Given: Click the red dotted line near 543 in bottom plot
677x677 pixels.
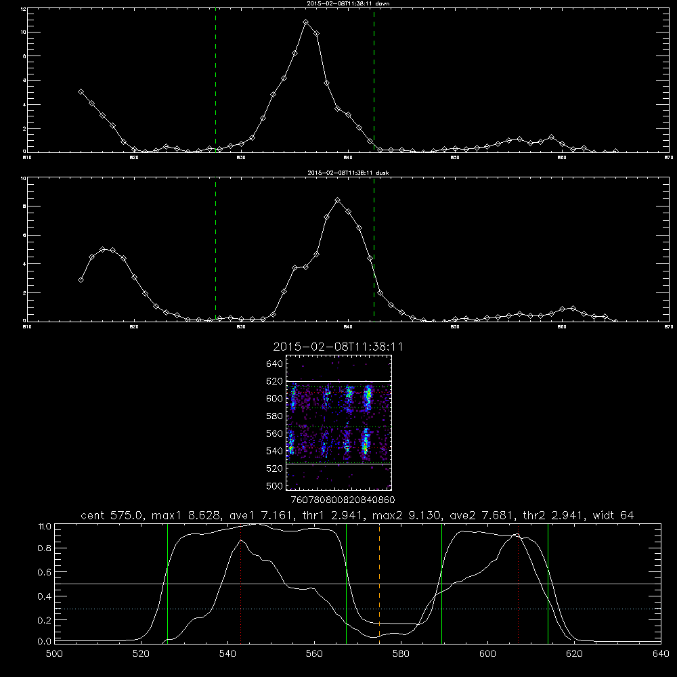Looking at the screenshot, I should pos(240,584).
